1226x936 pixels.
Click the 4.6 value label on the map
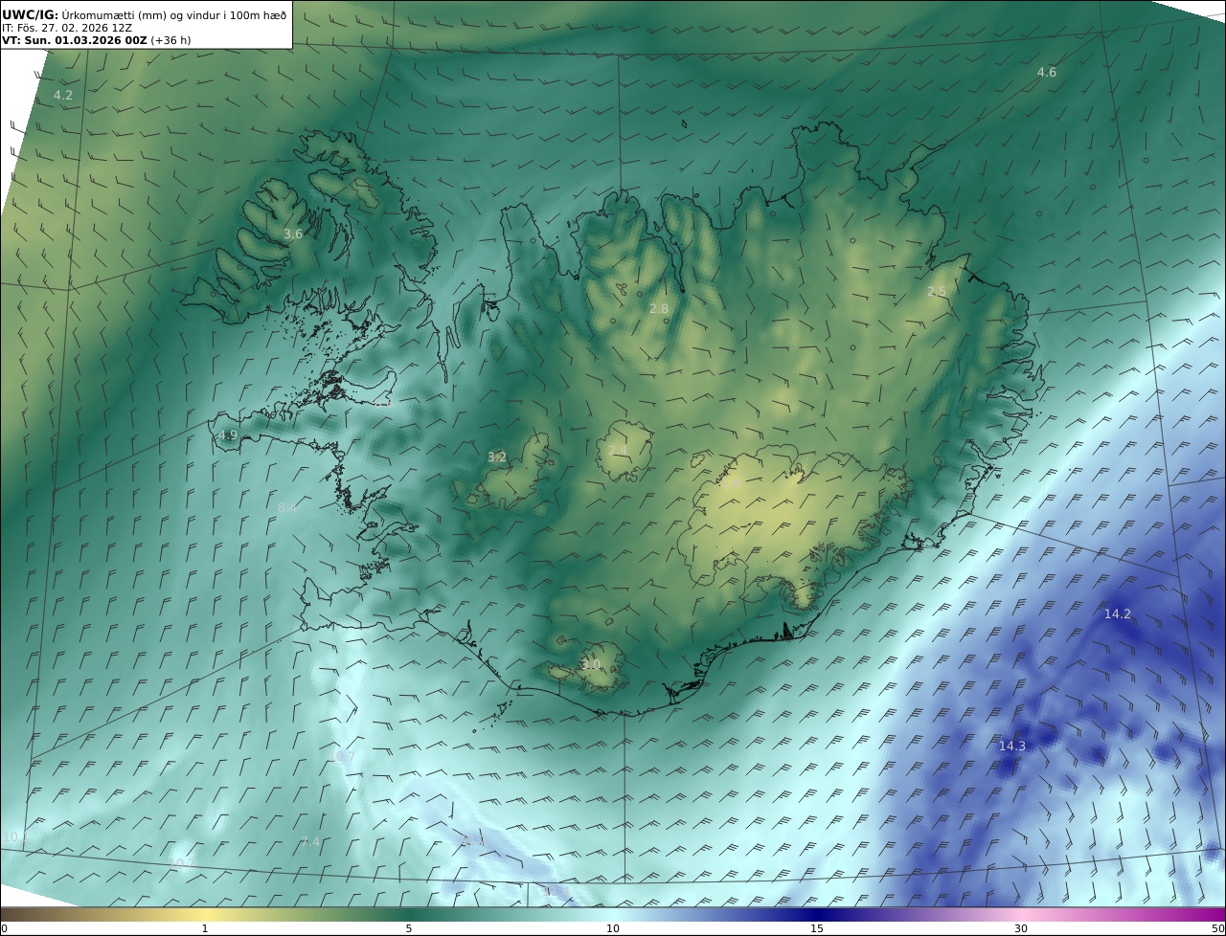1047,73
